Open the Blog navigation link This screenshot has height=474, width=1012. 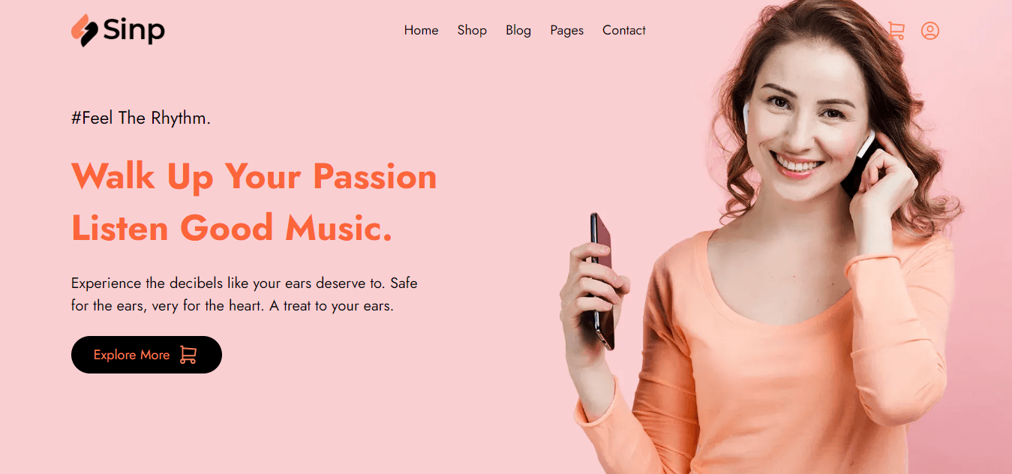tap(518, 30)
